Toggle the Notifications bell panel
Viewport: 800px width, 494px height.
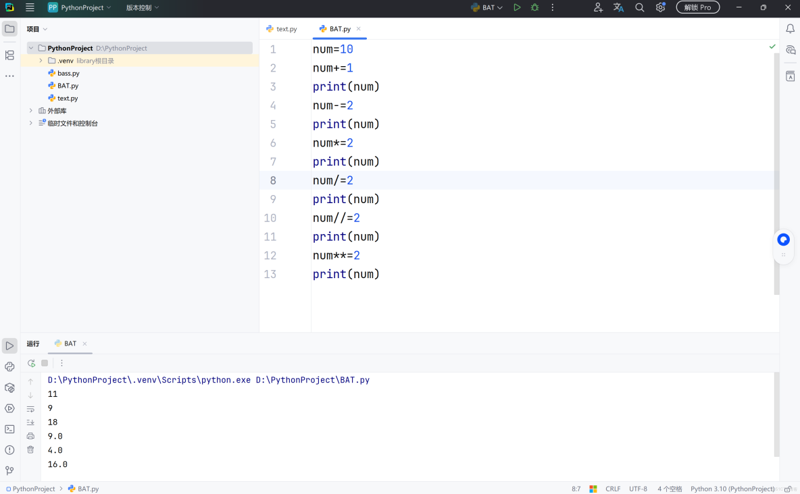(790, 29)
